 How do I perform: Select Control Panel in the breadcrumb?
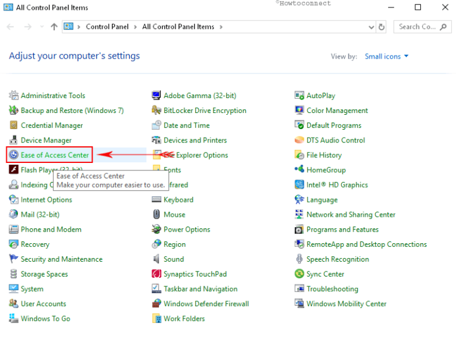click(107, 27)
